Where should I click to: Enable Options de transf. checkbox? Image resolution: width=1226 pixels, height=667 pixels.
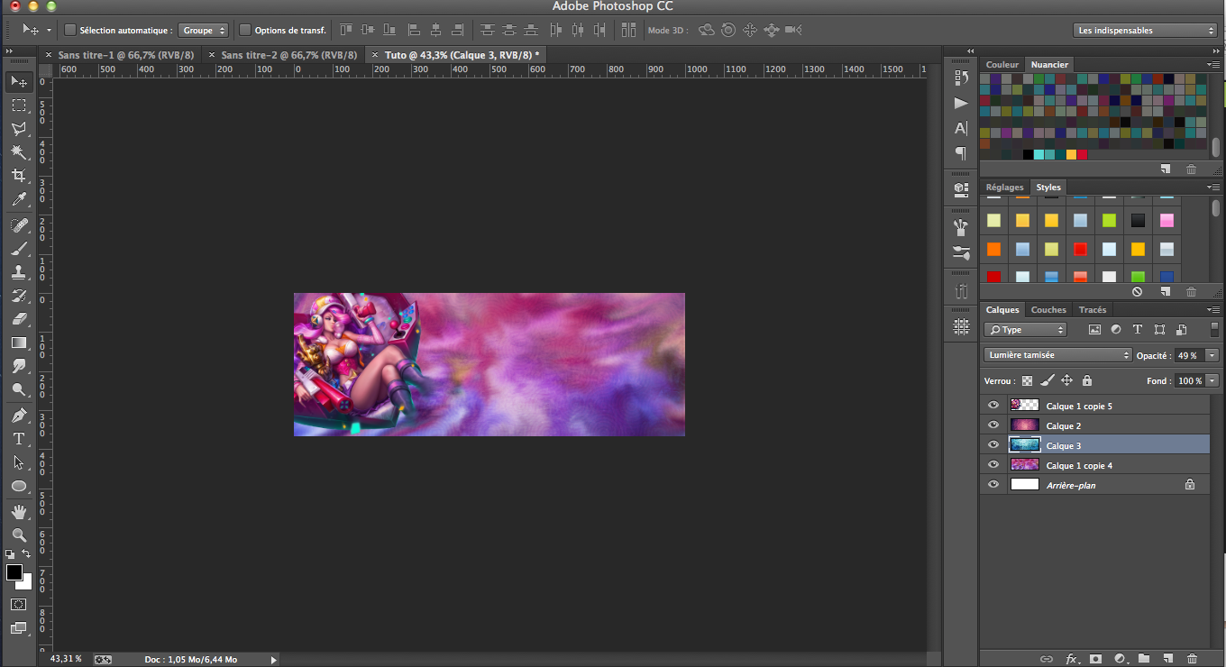(245, 30)
